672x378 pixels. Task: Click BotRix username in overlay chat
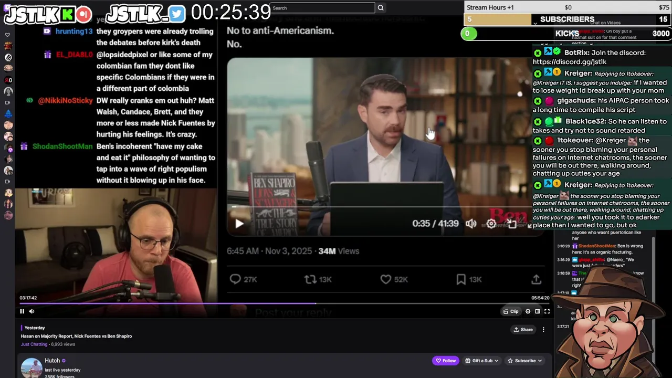[x=576, y=52]
